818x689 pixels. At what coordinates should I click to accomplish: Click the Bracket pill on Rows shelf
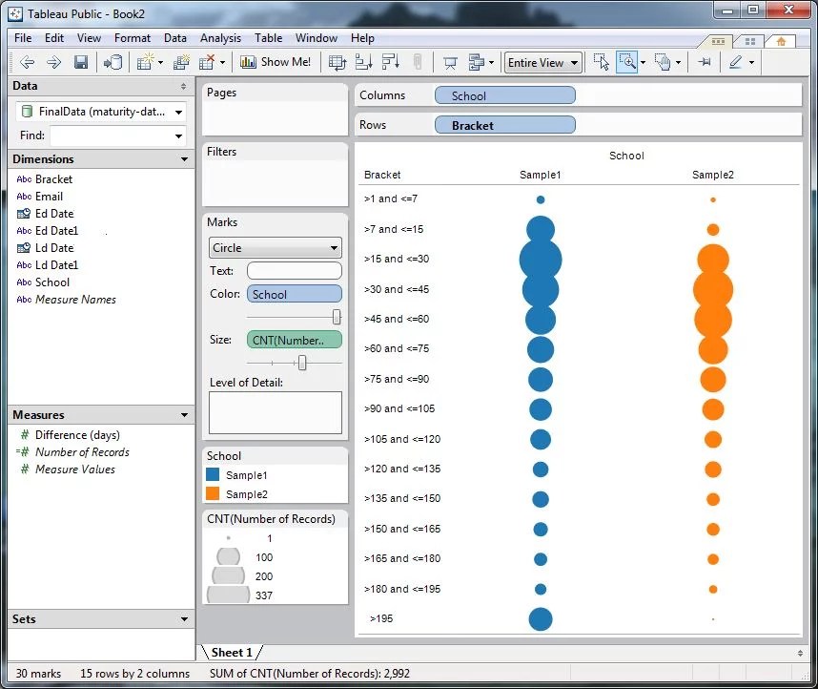click(505, 125)
